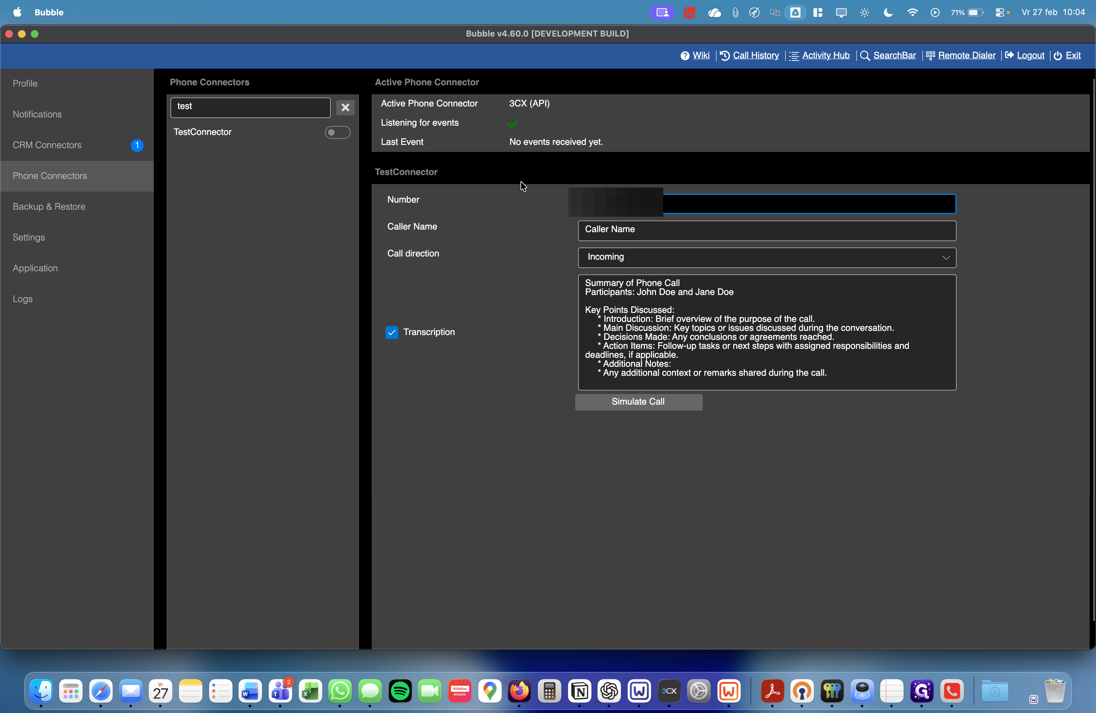Click the SearchBar magnifier icon
1096x713 pixels.
[865, 56]
